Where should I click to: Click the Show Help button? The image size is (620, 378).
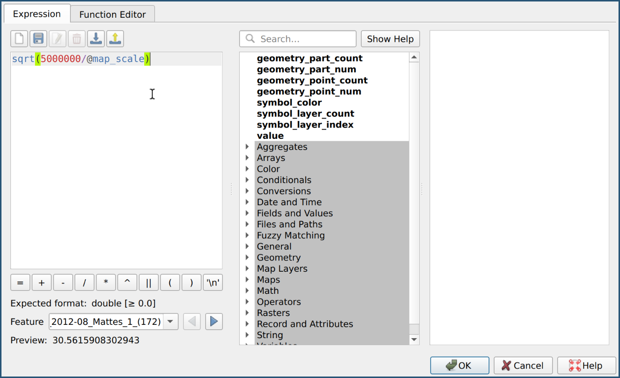[390, 38]
